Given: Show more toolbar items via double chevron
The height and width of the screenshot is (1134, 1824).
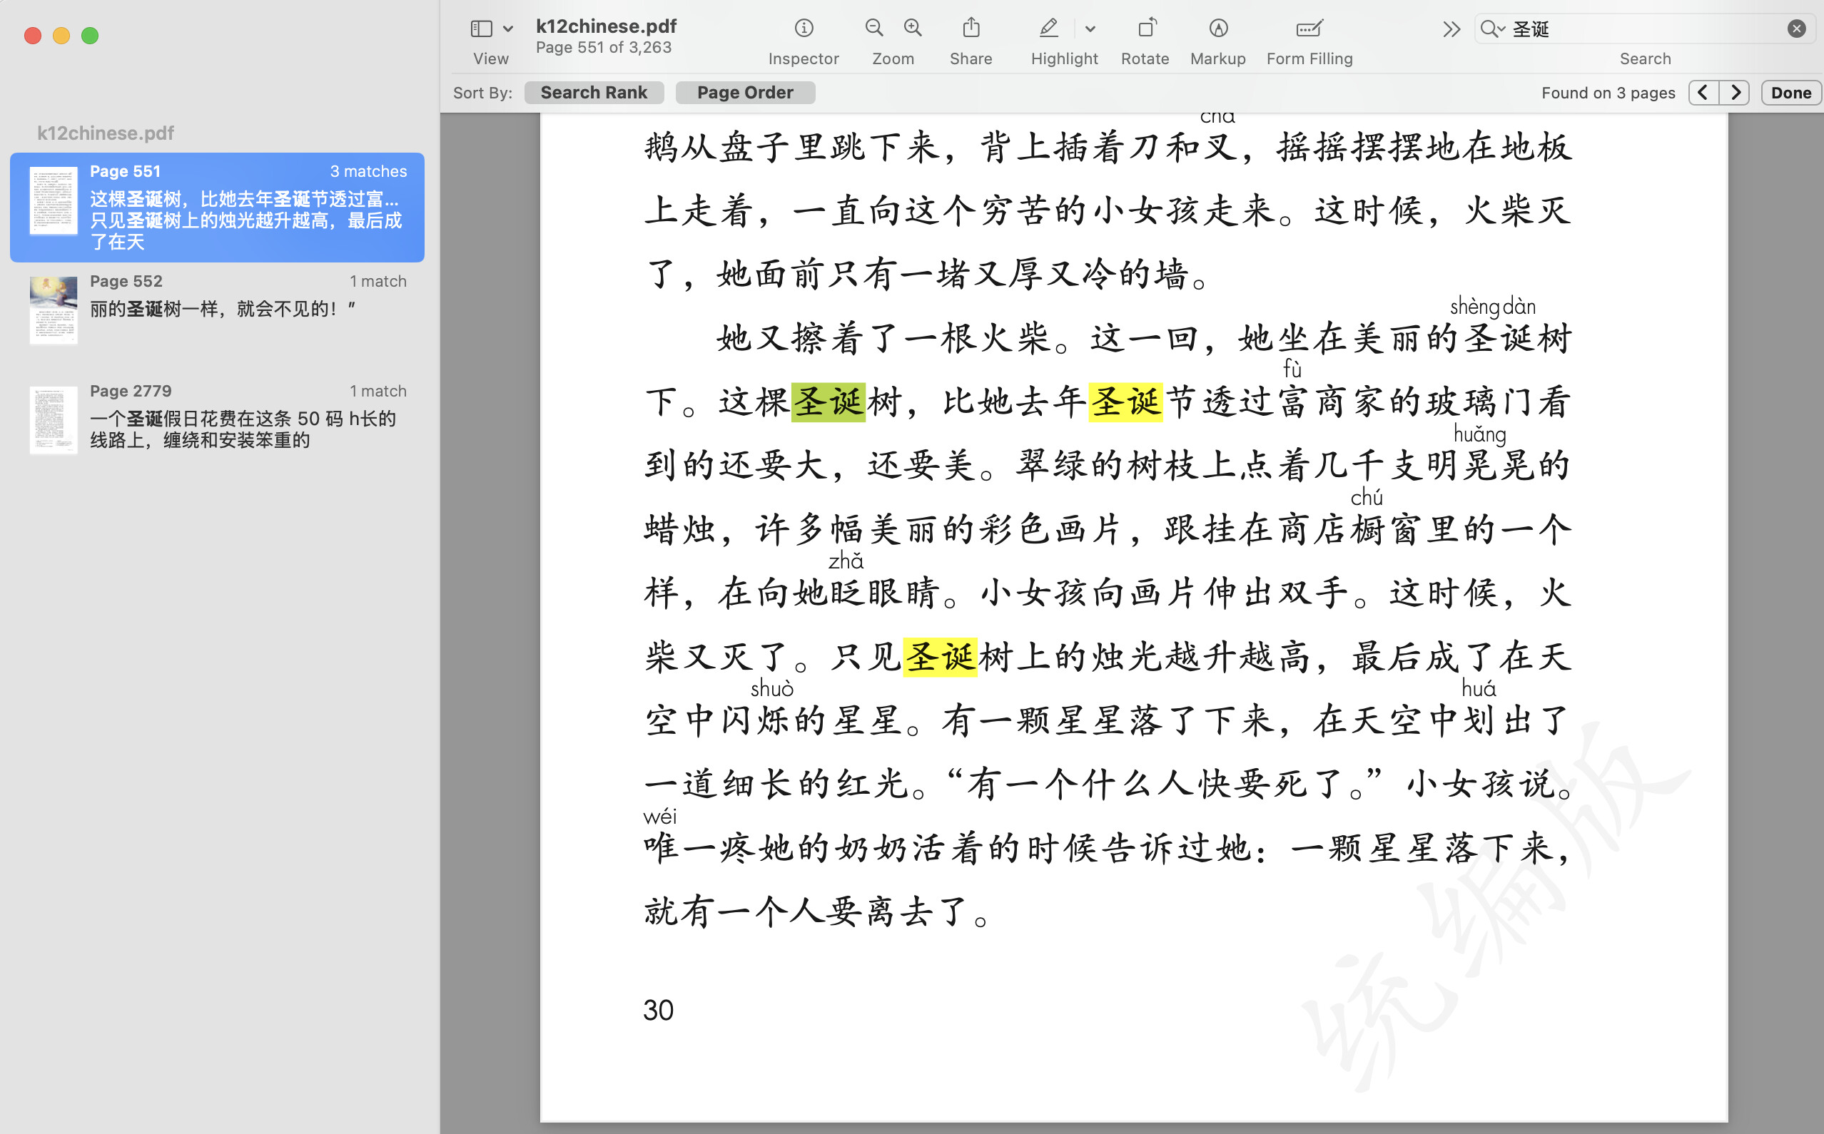Looking at the screenshot, I should (1451, 29).
